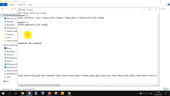Open File Explorer from taskbar

(x=23, y=93)
